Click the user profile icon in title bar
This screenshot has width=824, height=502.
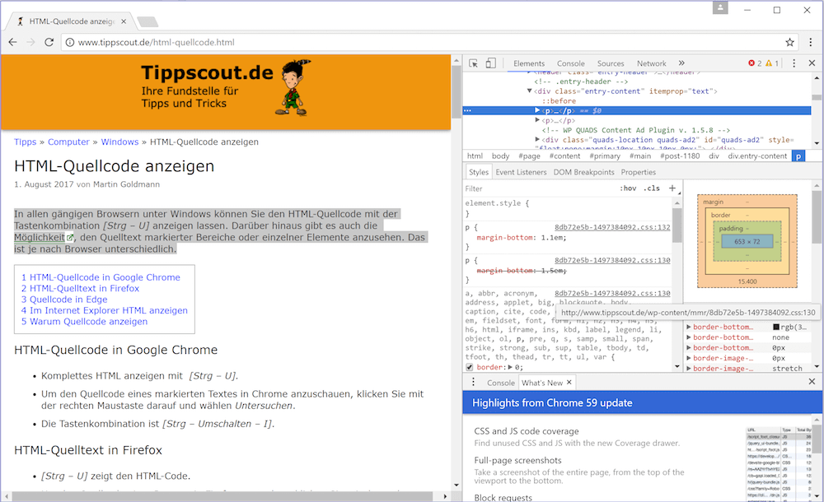[720, 8]
